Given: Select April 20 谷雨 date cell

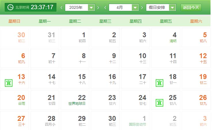Looking at the screenshot, I should (15, 100).
